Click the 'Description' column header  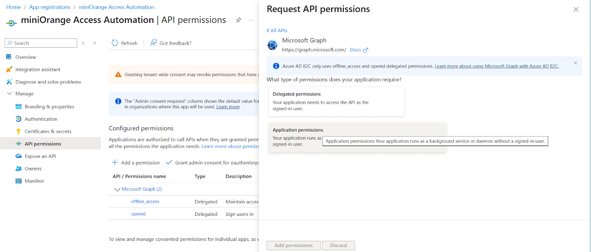point(239,177)
